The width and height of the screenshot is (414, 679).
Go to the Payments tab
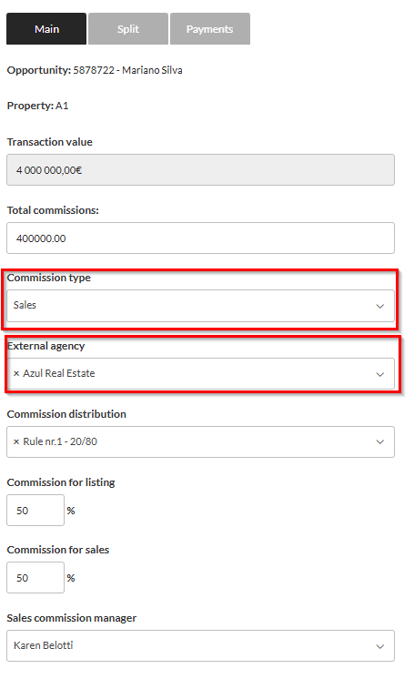click(210, 28)
